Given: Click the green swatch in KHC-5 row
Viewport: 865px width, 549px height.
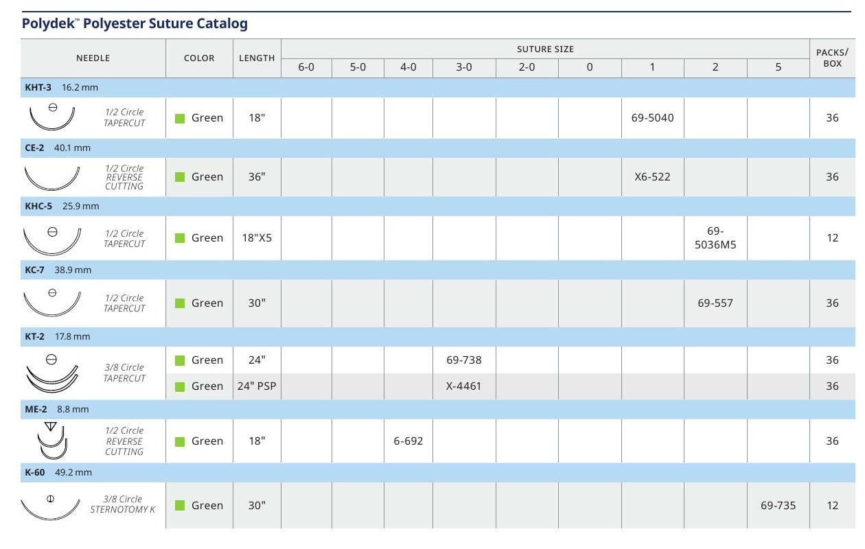Looking at the screenshot, I should [180, 238].
